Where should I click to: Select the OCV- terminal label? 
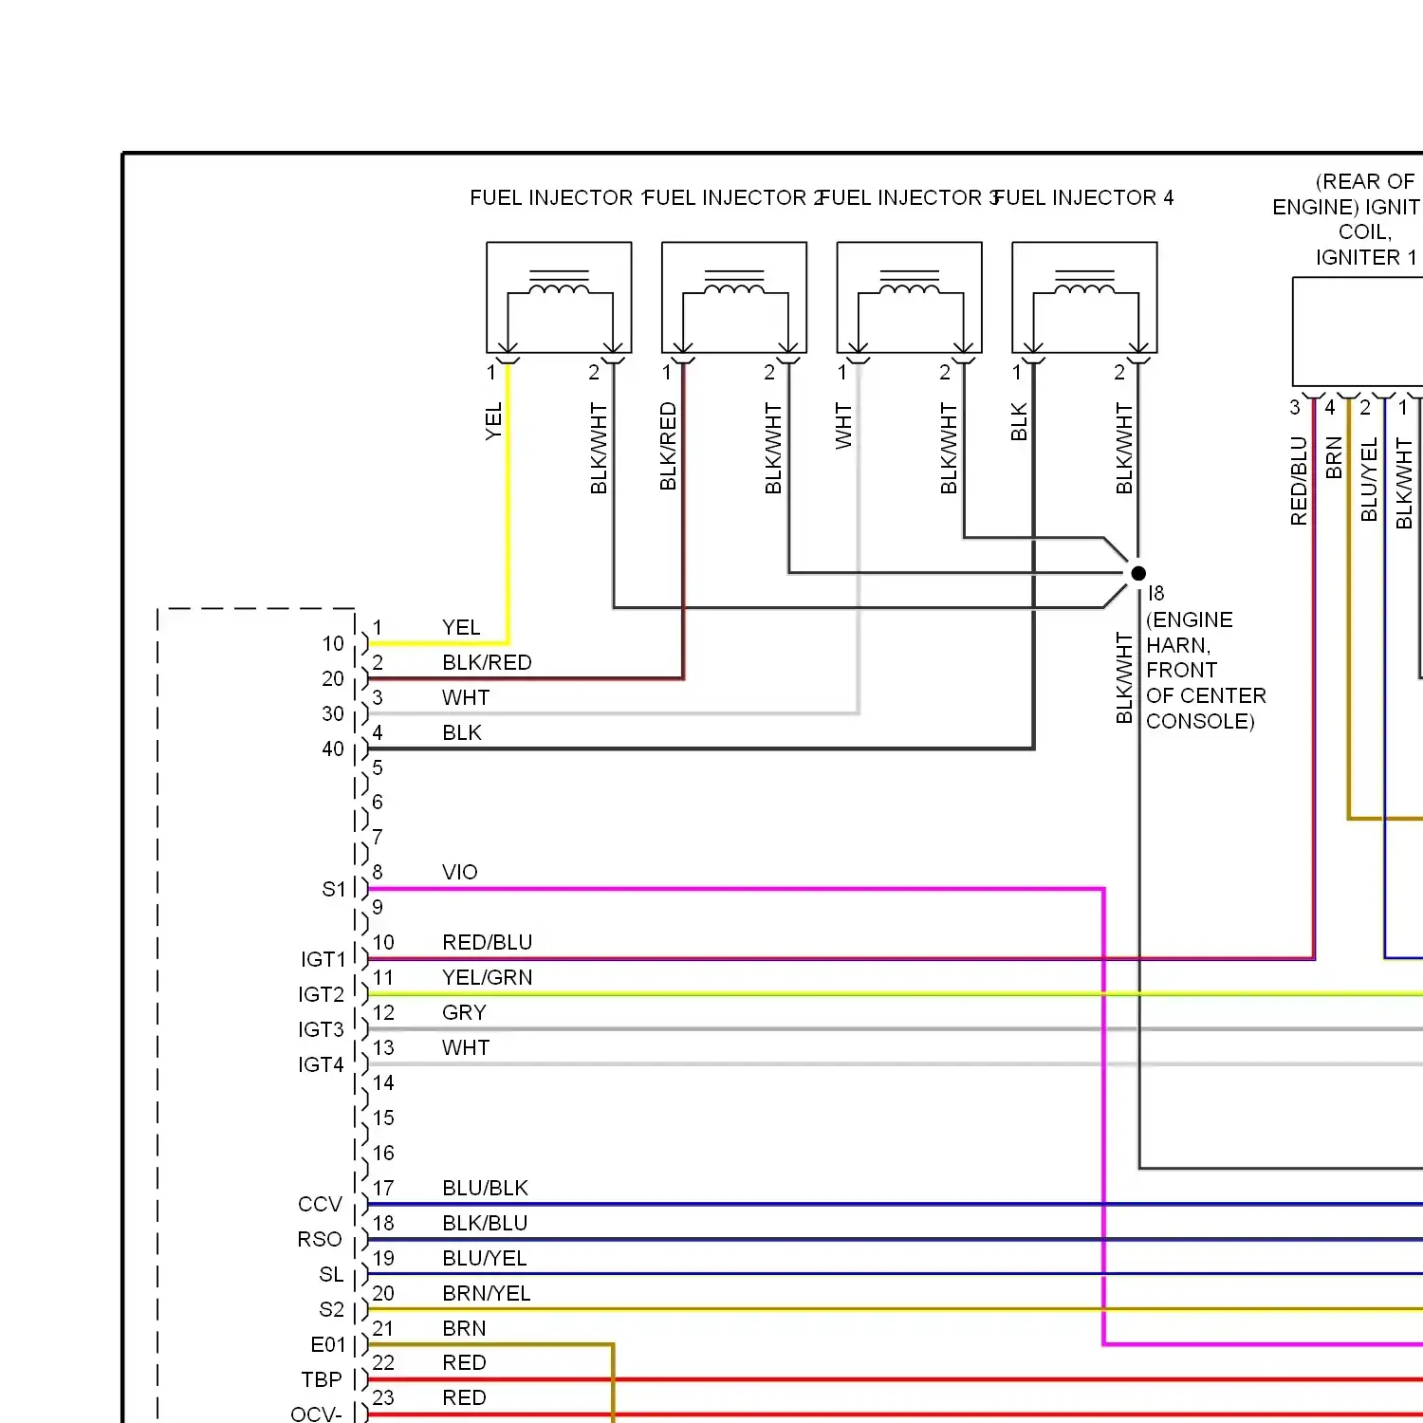click(316, 1414)
